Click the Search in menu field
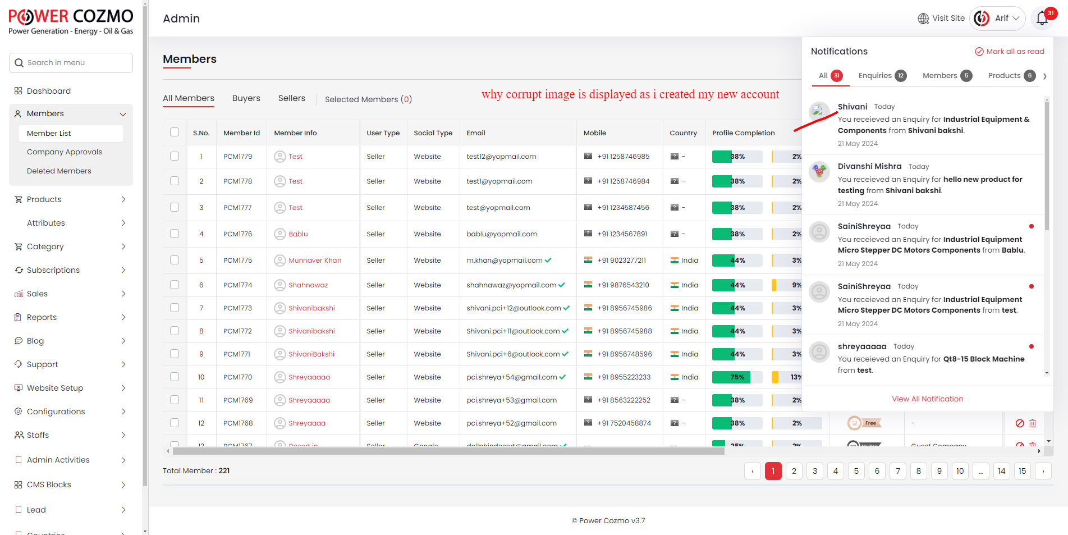 point(71,63)
